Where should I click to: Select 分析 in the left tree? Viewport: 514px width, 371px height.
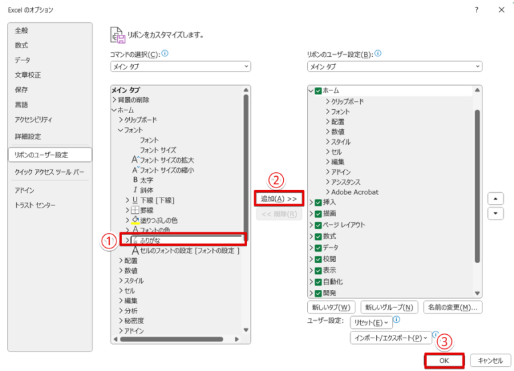tap(131, 311)
